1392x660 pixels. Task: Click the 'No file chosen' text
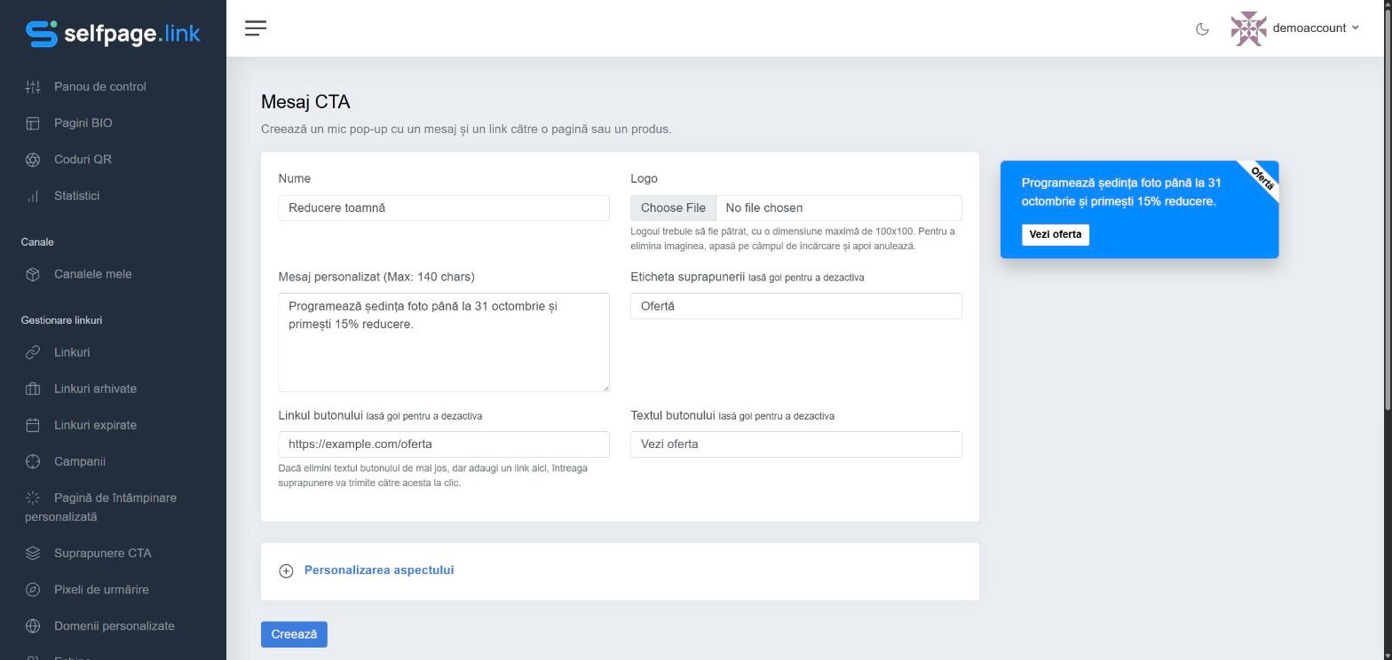[x=764, y=208]
